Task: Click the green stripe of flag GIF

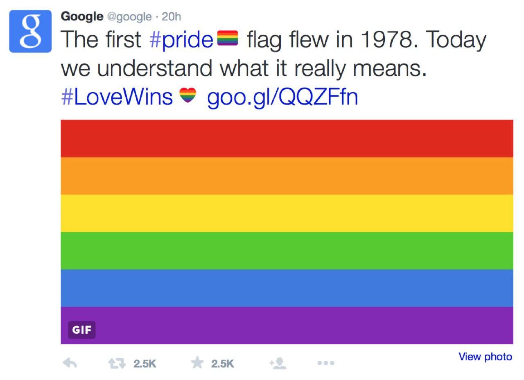Action: click(287, 251)
